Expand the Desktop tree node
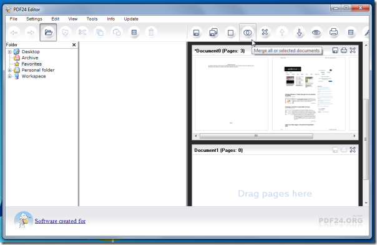 [9, 52]
